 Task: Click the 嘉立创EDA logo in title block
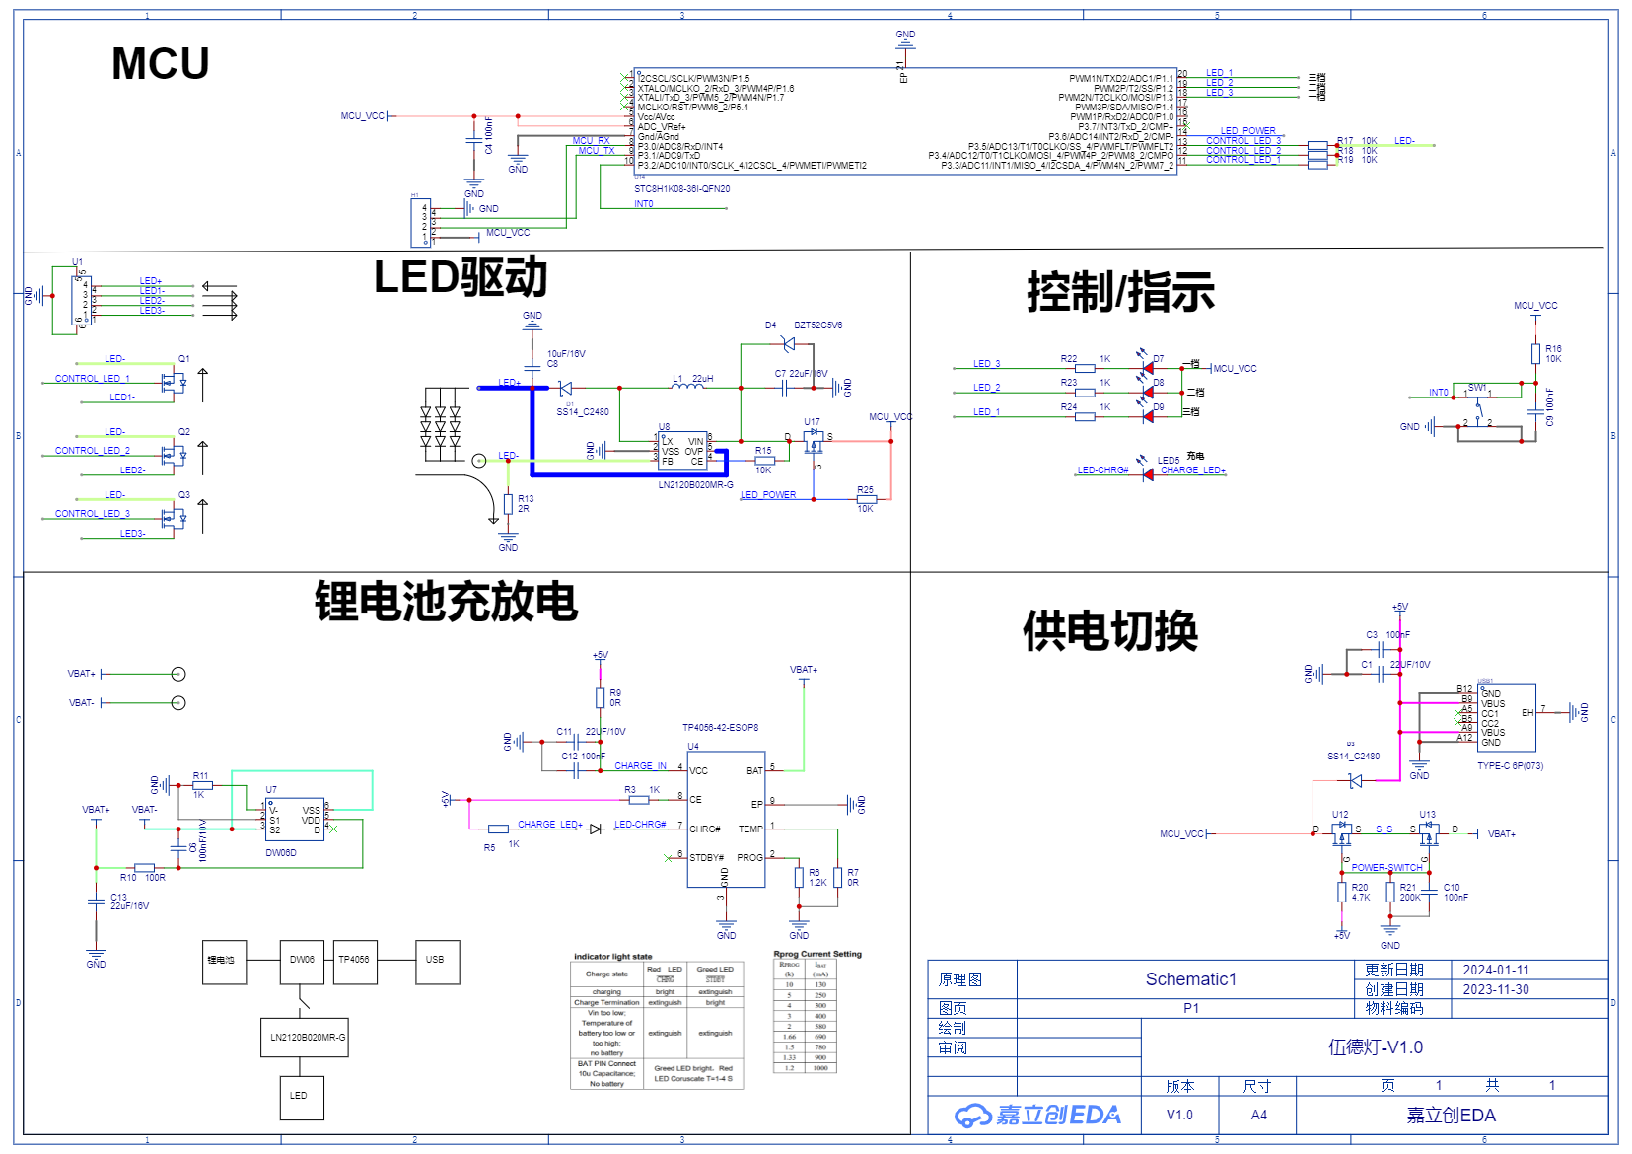pyautogui.click(x=1037, y=1116)
